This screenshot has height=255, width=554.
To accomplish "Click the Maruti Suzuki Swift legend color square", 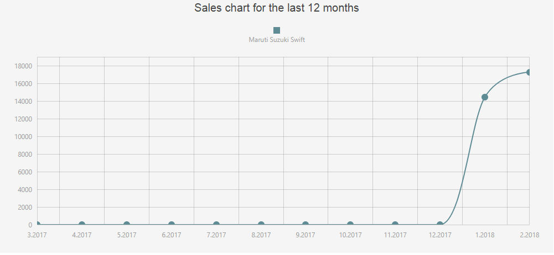I will tap(277, 31).
